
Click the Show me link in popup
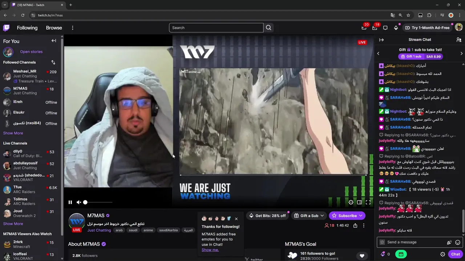(210, 250)
